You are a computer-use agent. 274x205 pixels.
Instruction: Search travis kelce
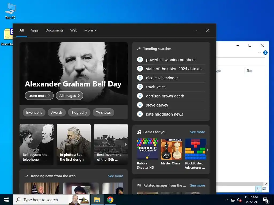click(x=171, y=87)
